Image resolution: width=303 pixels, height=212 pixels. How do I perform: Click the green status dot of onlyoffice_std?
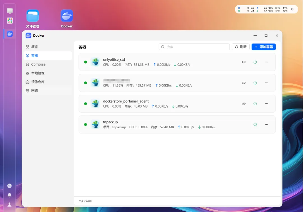85,62
